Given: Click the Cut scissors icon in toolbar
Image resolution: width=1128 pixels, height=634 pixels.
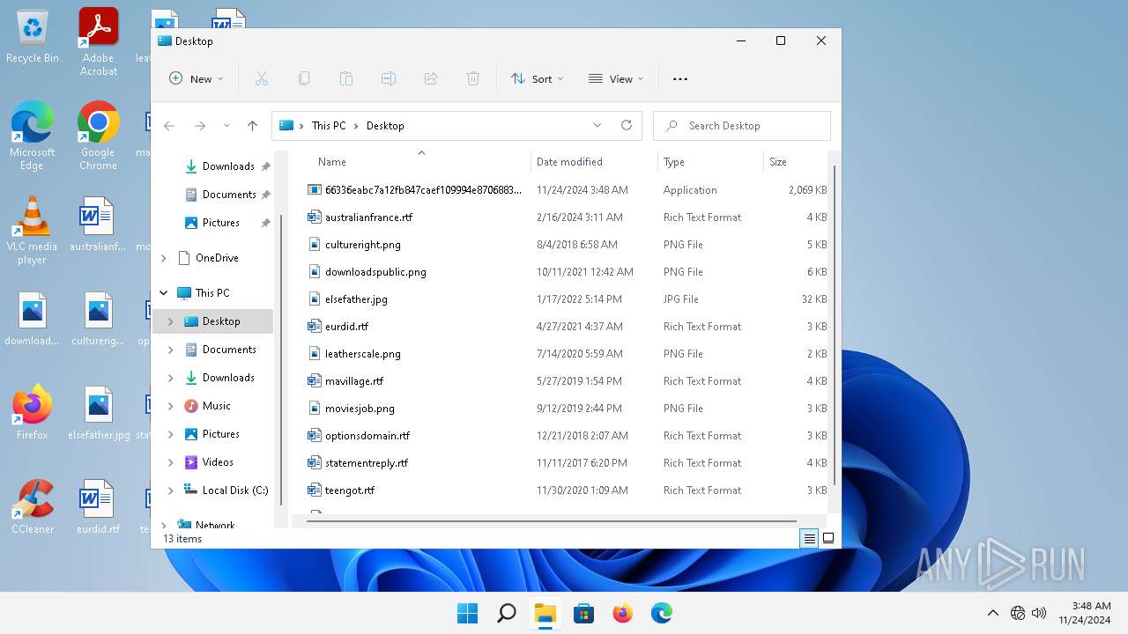Looking at the screenshot, I should 262,78.
